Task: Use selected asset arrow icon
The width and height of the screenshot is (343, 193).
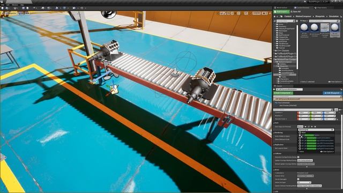Action: tap(305, 127)
